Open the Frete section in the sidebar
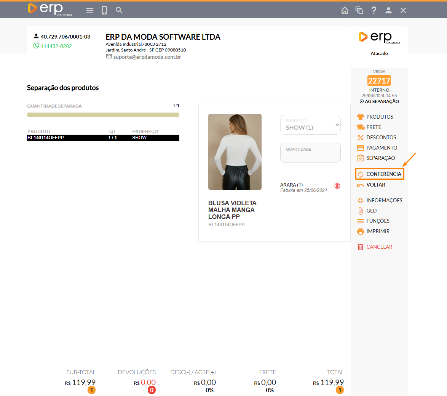 click(x=373, y=127)
